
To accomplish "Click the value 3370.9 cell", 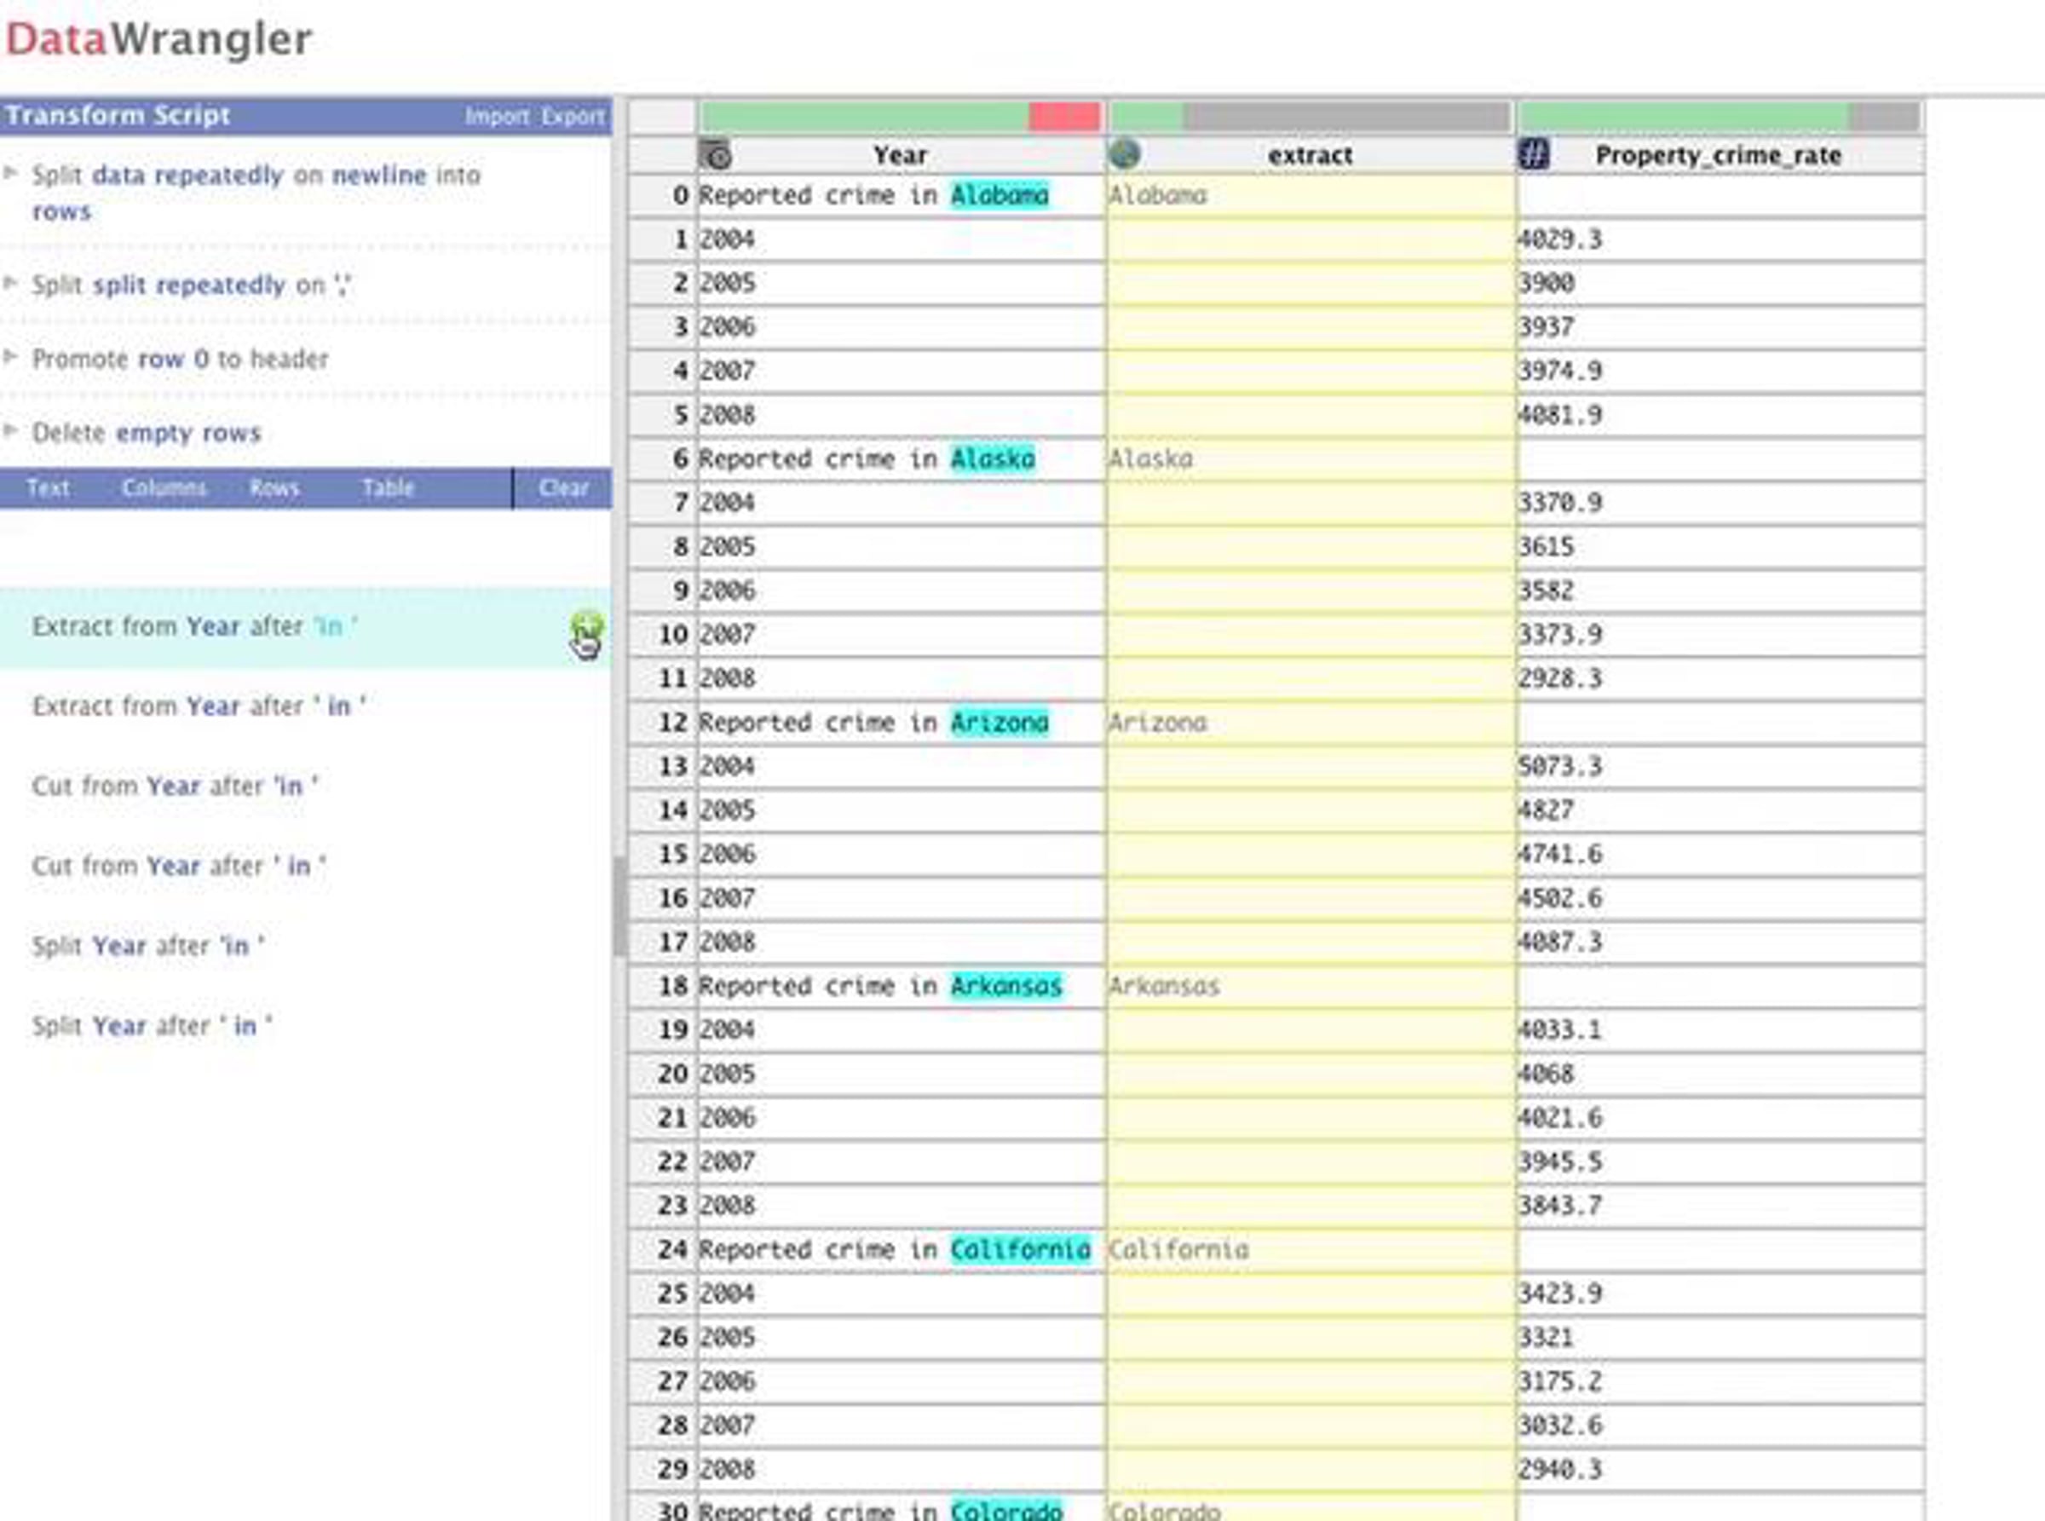I will click(1721, 503).
